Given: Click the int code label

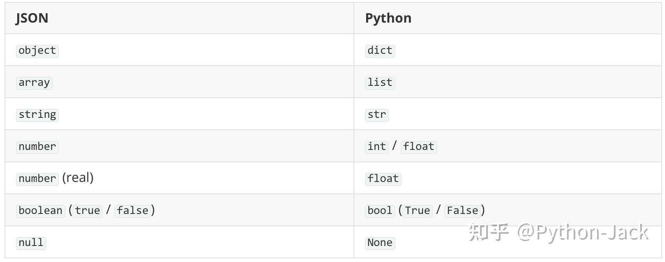Looking at the screenshot, I should pyautogui.click(x=377, y=147).
